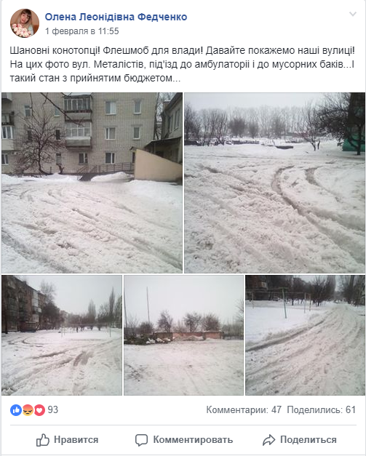Click the author's profile picture
Viewport: 366px width, 456px height.
click(25, 23)
